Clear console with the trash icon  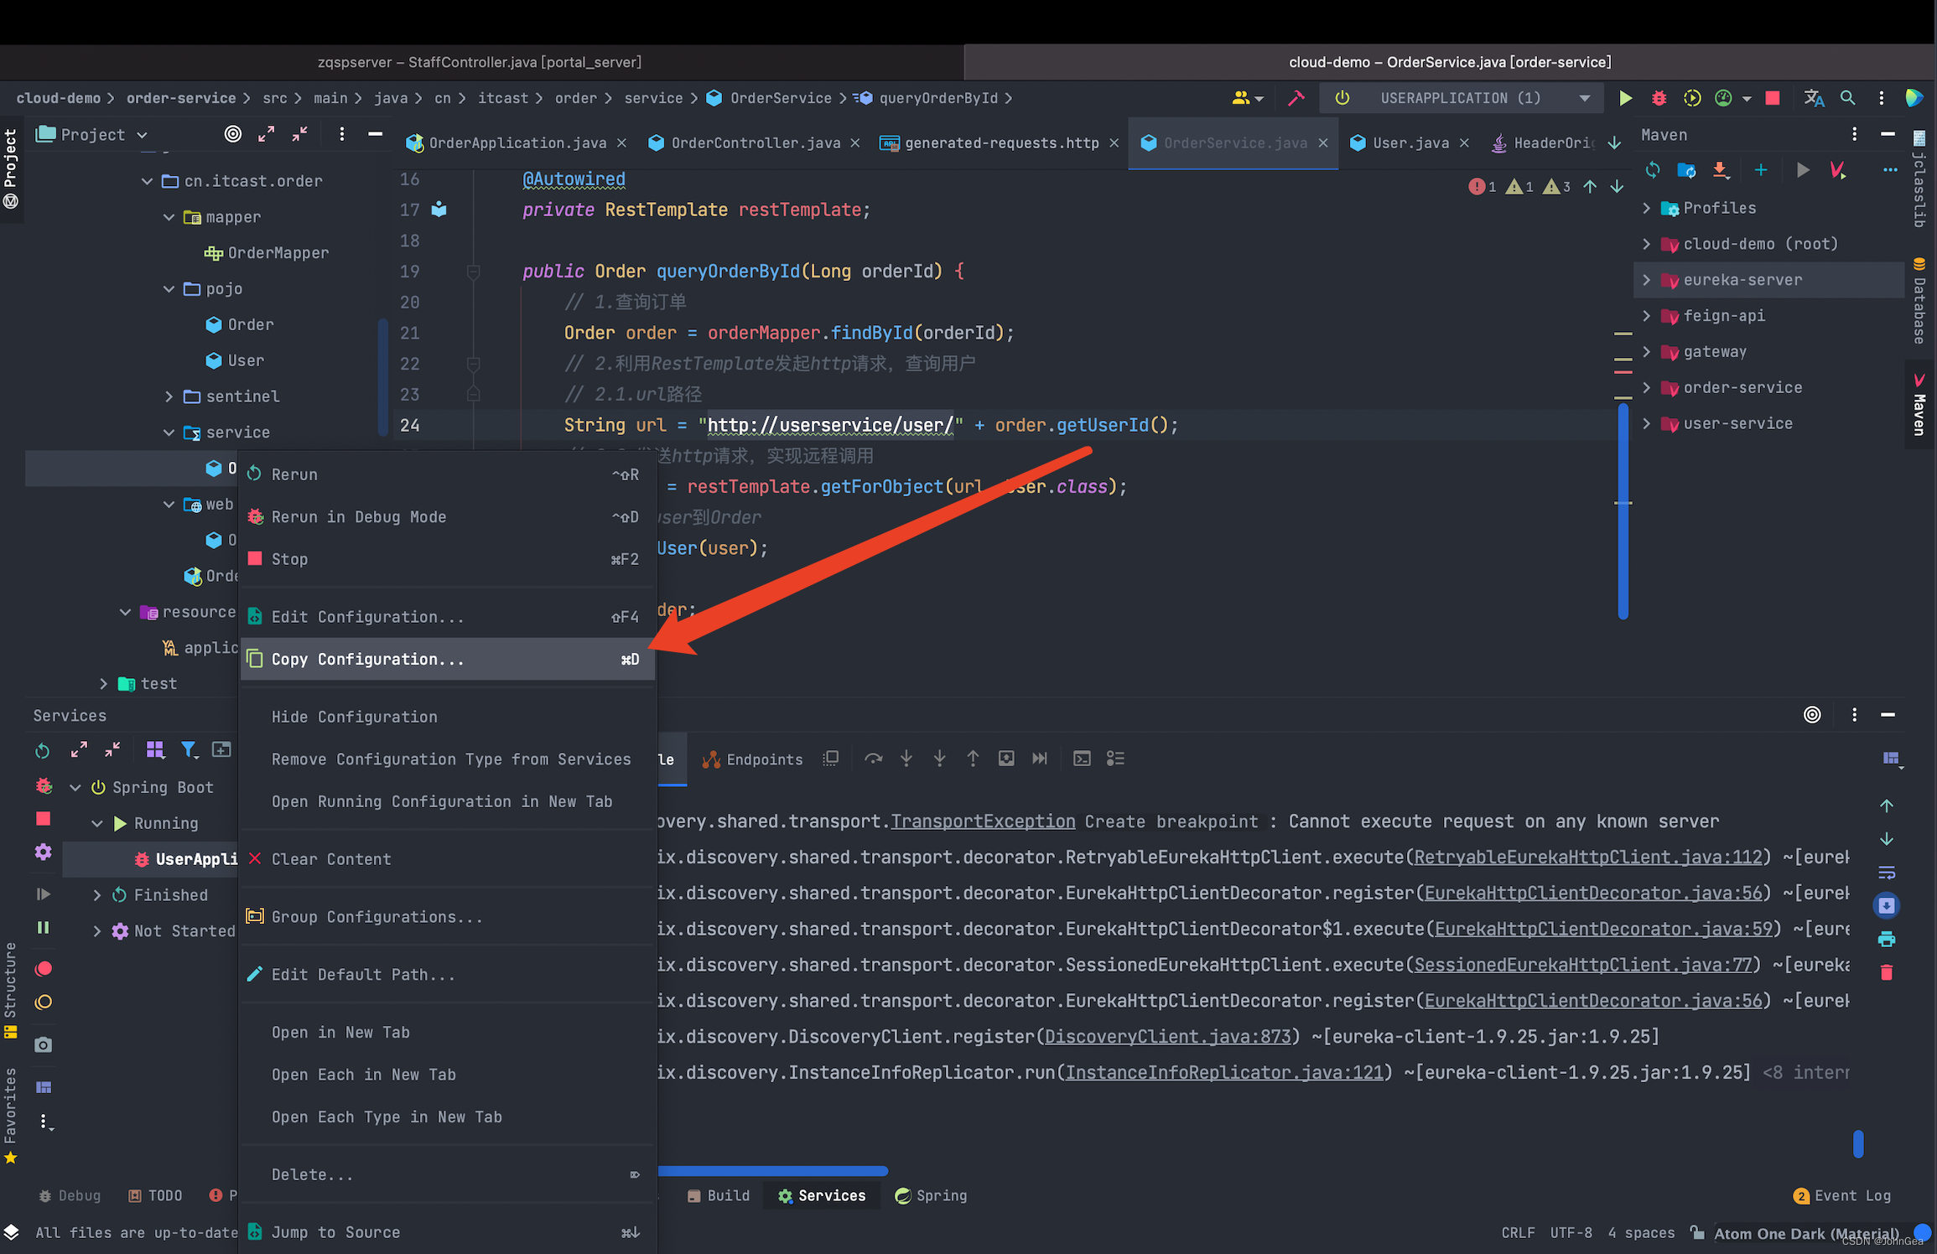1887,973
